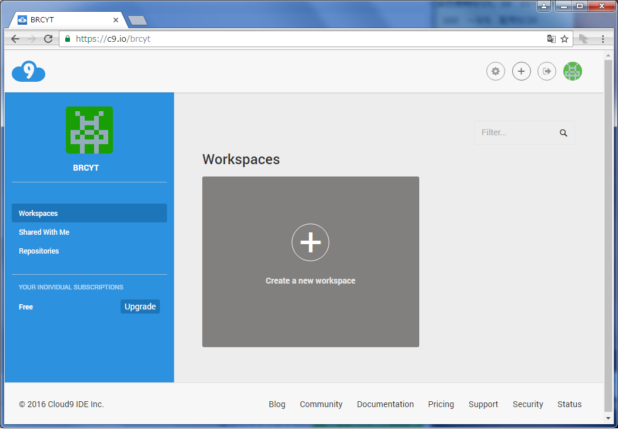The image size is (618, 433).
Task: Click the sign out arrow icon
Action: pyautogui.click(x=547, y=71)
